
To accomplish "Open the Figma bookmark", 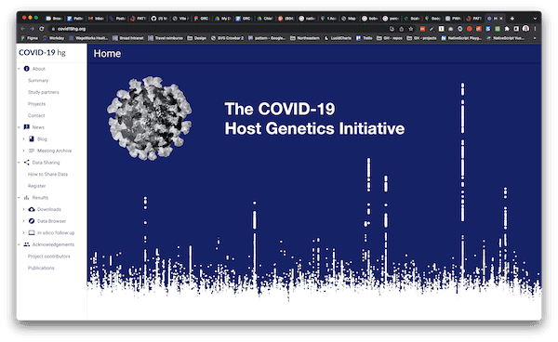I will pos(30,38).
